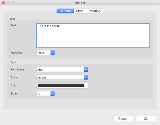The image size is (160, 125).
Task: Click the dark Color swatch
Action: pos(61,85)
